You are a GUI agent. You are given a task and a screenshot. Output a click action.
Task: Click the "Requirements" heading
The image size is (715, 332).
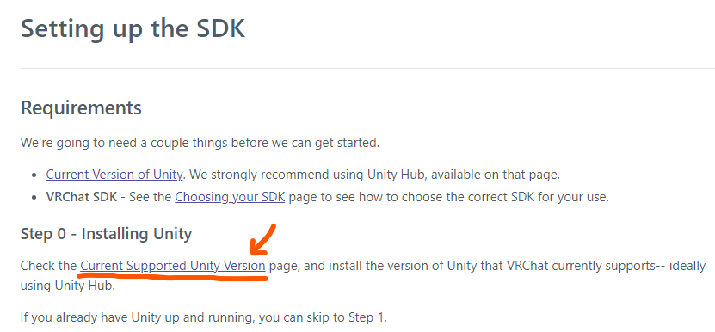click(81, 108)
